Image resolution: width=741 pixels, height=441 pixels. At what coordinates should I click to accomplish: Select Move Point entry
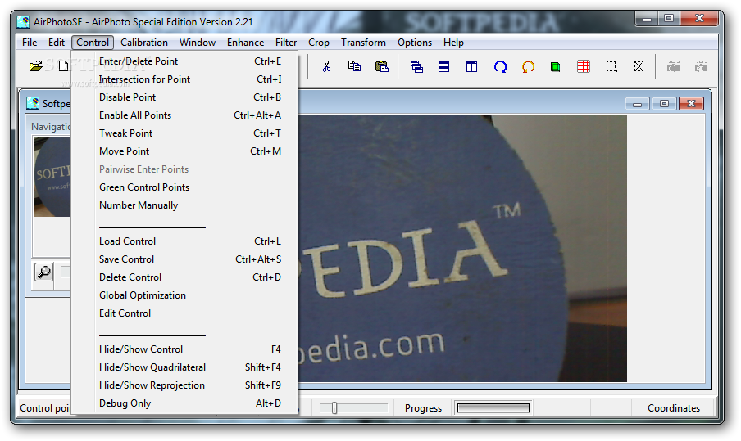coord(185,151)
